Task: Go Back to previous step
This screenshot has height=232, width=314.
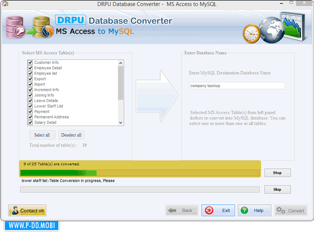Action: coord(182,210)
